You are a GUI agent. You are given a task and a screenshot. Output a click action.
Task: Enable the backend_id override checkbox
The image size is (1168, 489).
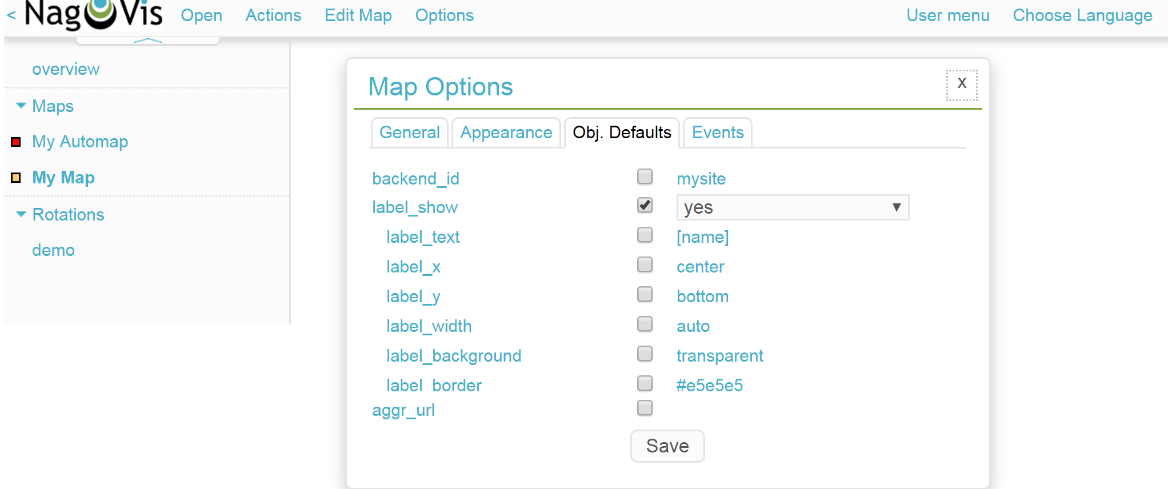point(645,177)
